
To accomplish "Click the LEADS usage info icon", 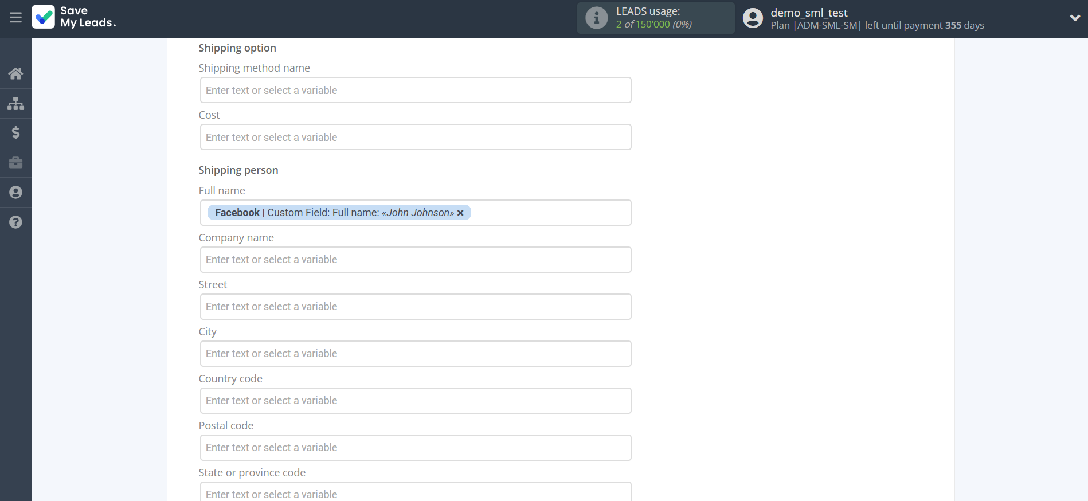I will coord(596,18).
